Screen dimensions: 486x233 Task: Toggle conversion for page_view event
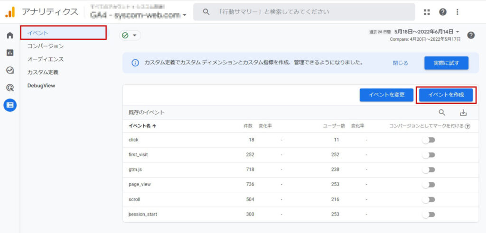[x=429, y=184]
